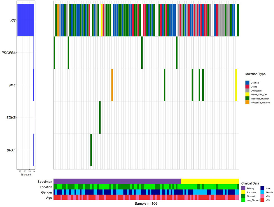
Task: Select the SDHB gene label
Action: (11, 117)
